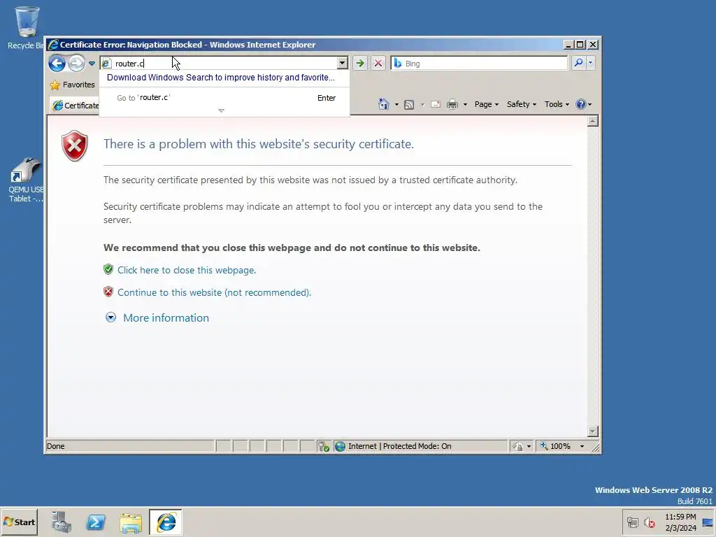This screenshot has width=716, height=537.
Task: Click here to close this webpage link
Action: click(187, 270)
